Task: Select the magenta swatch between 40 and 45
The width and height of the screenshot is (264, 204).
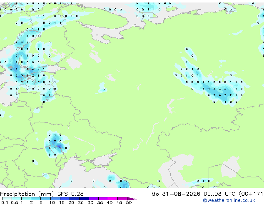Action: (x=113, y=199)
